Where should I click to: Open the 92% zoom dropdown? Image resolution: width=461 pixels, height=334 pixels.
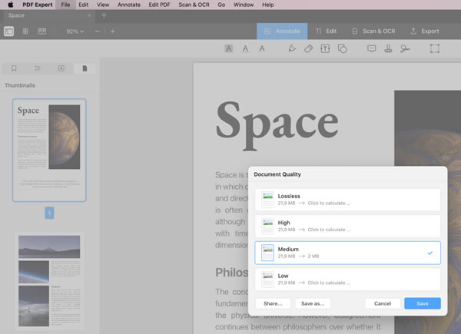click(x=75, y=31)
